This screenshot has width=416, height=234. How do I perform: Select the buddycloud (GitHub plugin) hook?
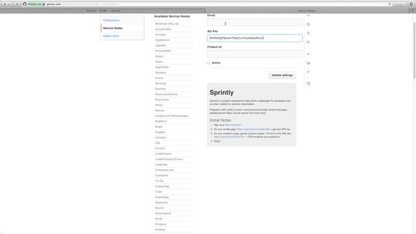pyautogui.click(x=172, y=116)
